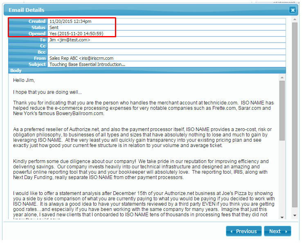Click the outer scrollbar down arrow
Image resolution: width=304 pixels, height=245 pixels.
pyautogui.click(x=295, y=216)
